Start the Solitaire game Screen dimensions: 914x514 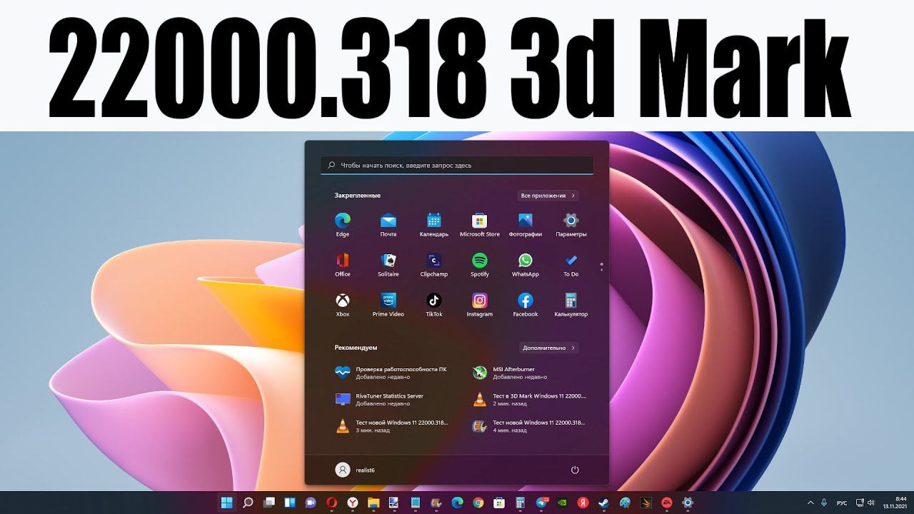coord(388,264)
